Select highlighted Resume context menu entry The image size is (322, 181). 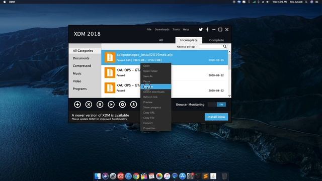pos(155,86)
